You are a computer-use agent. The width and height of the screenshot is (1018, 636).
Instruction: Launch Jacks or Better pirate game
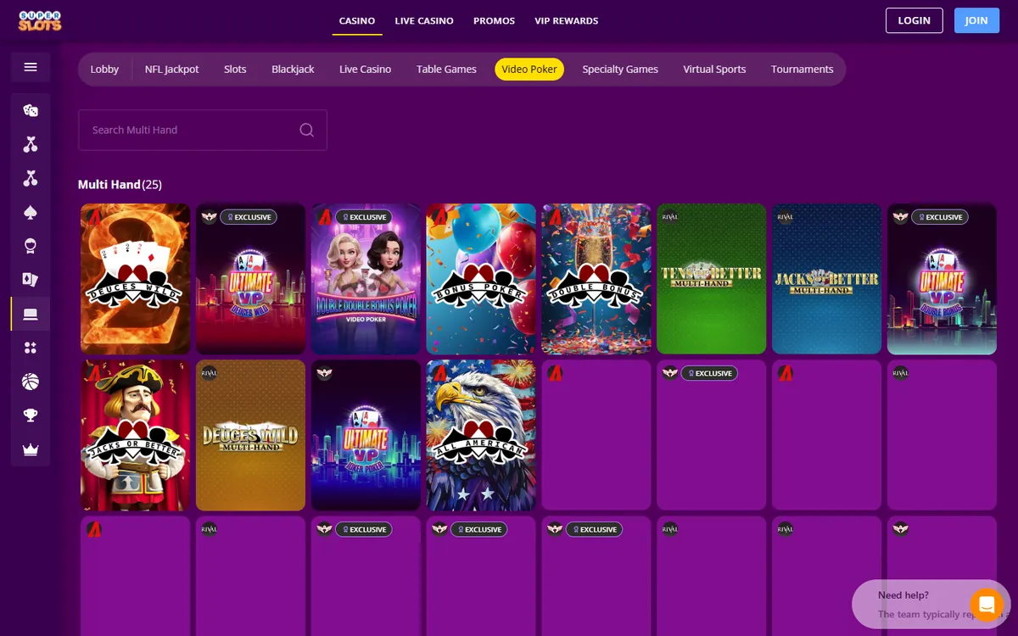135,435
